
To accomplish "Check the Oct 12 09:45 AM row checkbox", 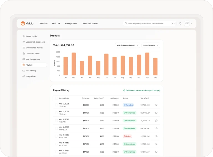I will tap(57, 129).
